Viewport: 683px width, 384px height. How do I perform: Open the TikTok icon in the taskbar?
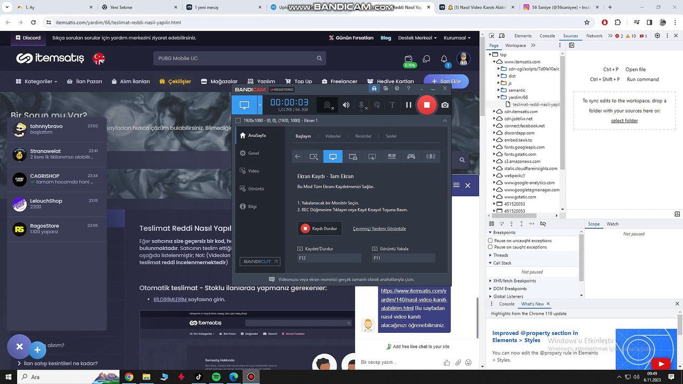click(198, 377)
